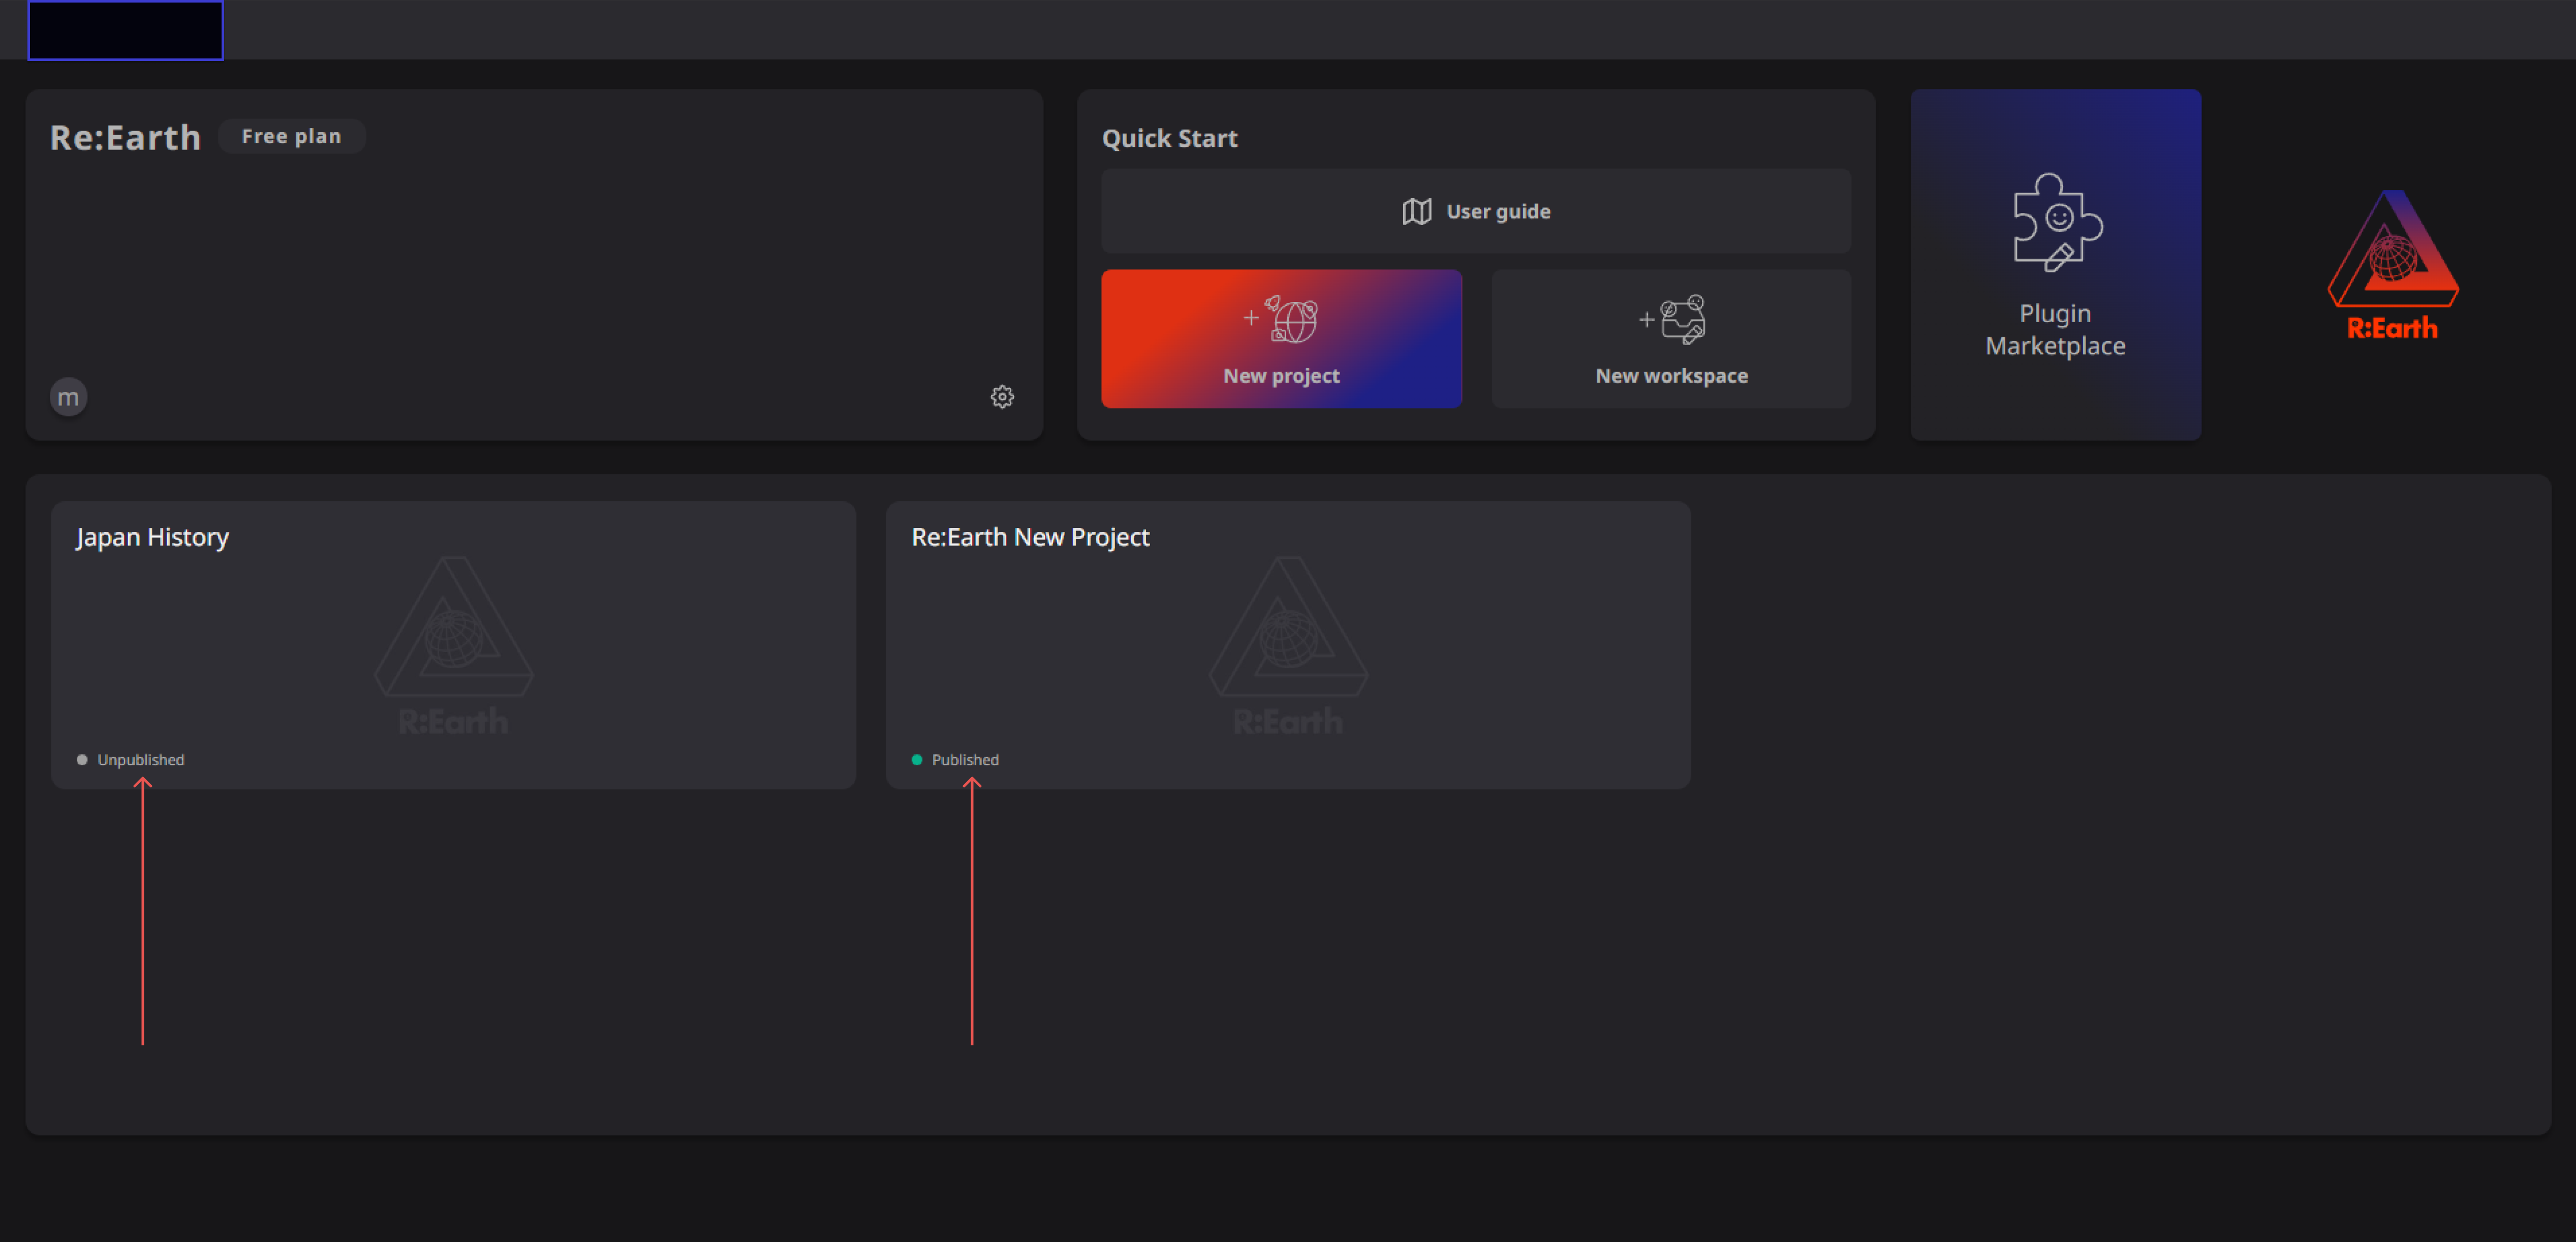2576x1242 pixels.
Task: Click the 'Japan History' project title
Action: pos(152,538)
